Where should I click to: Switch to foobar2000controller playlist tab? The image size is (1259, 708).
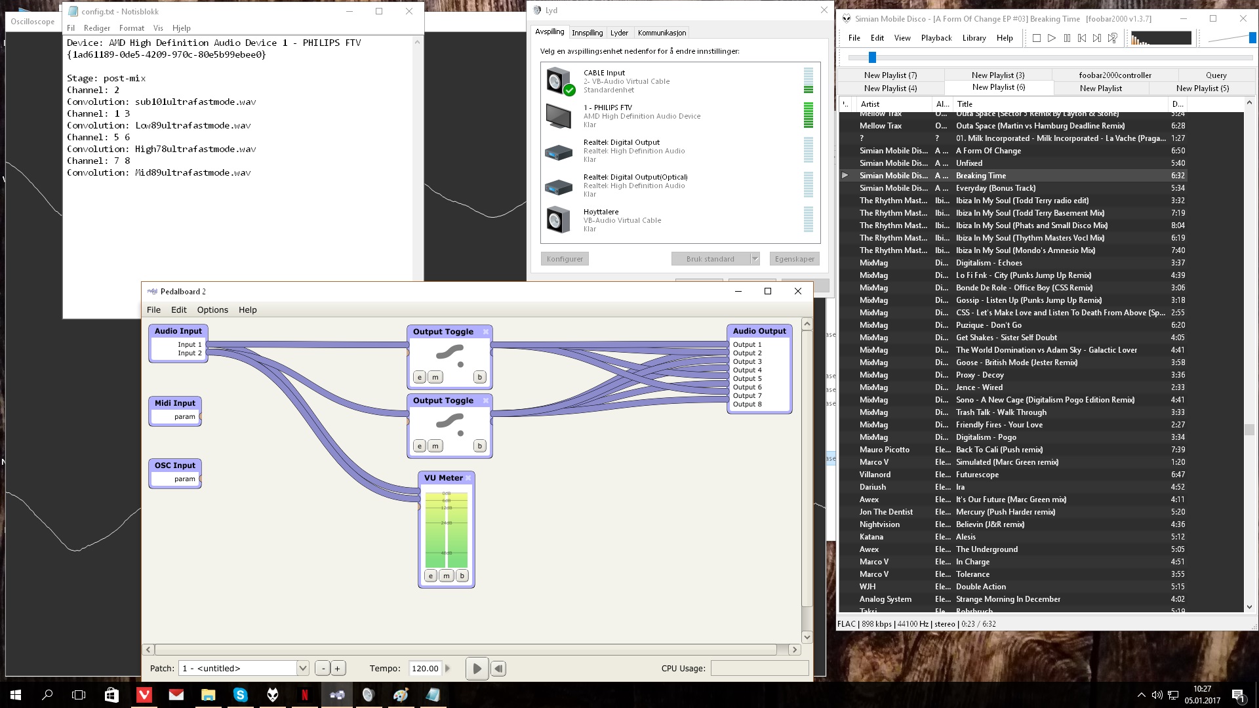click(x=1115, y=75)
